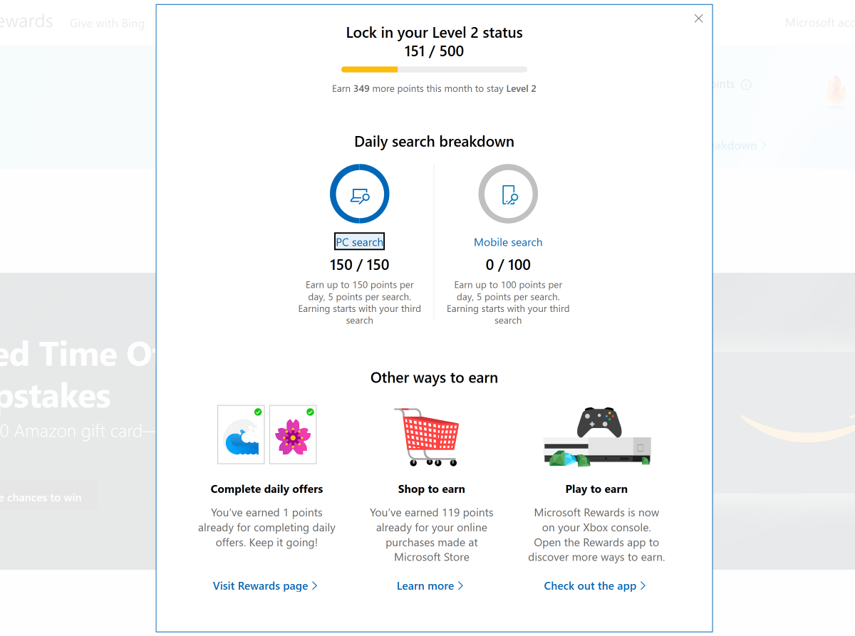The image size is (855, 636).
Task: Expand the Visit Rewards page chevron
Action: coord(313,585)
